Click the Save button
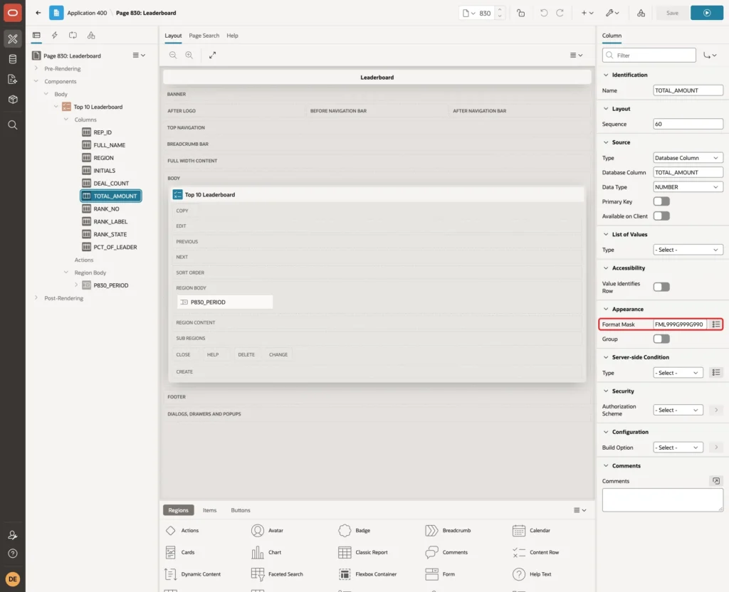 (x=672, y=13)
